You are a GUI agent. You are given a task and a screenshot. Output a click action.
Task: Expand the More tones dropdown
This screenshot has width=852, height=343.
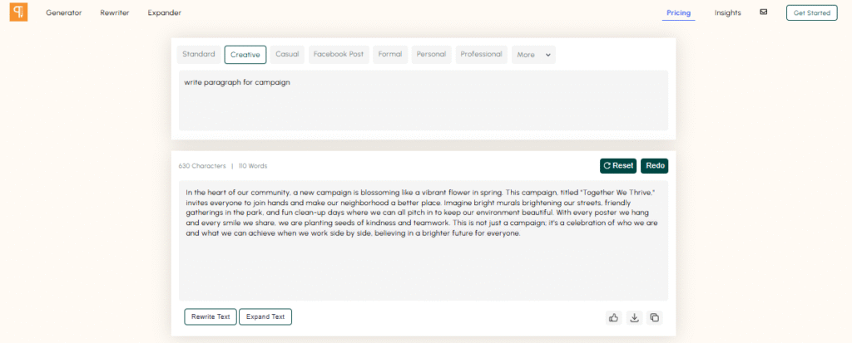533,55
